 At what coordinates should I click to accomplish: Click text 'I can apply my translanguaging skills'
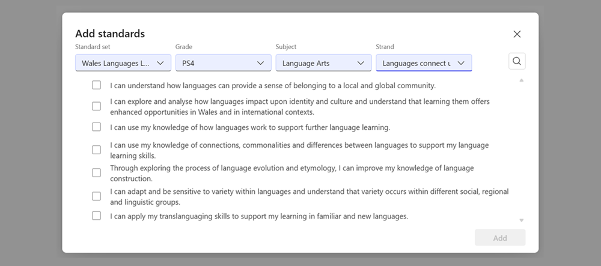coord(170,216)
